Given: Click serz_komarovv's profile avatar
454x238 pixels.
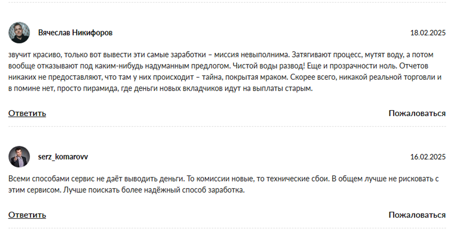Looking at the screenshot, I should point(19,157).
